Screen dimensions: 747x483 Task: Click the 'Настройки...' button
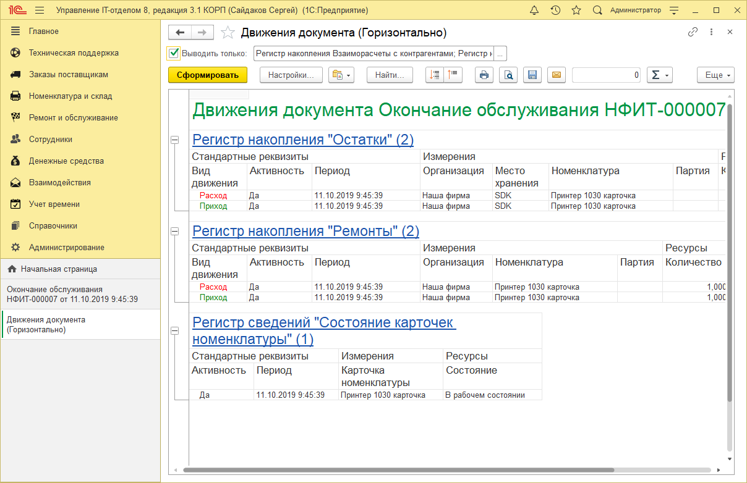(x=291, y=75)
